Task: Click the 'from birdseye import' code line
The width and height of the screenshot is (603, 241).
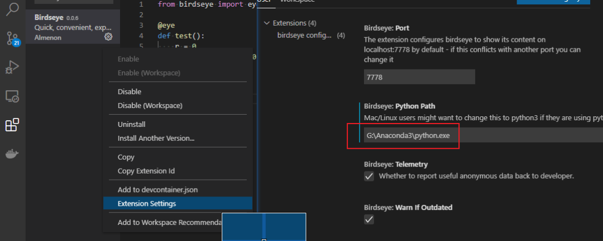Action: [x=207, y=4]
